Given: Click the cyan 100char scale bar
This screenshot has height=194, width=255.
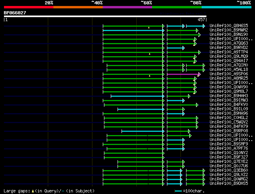Looking at the screenshot, I should tap(178, 191).
